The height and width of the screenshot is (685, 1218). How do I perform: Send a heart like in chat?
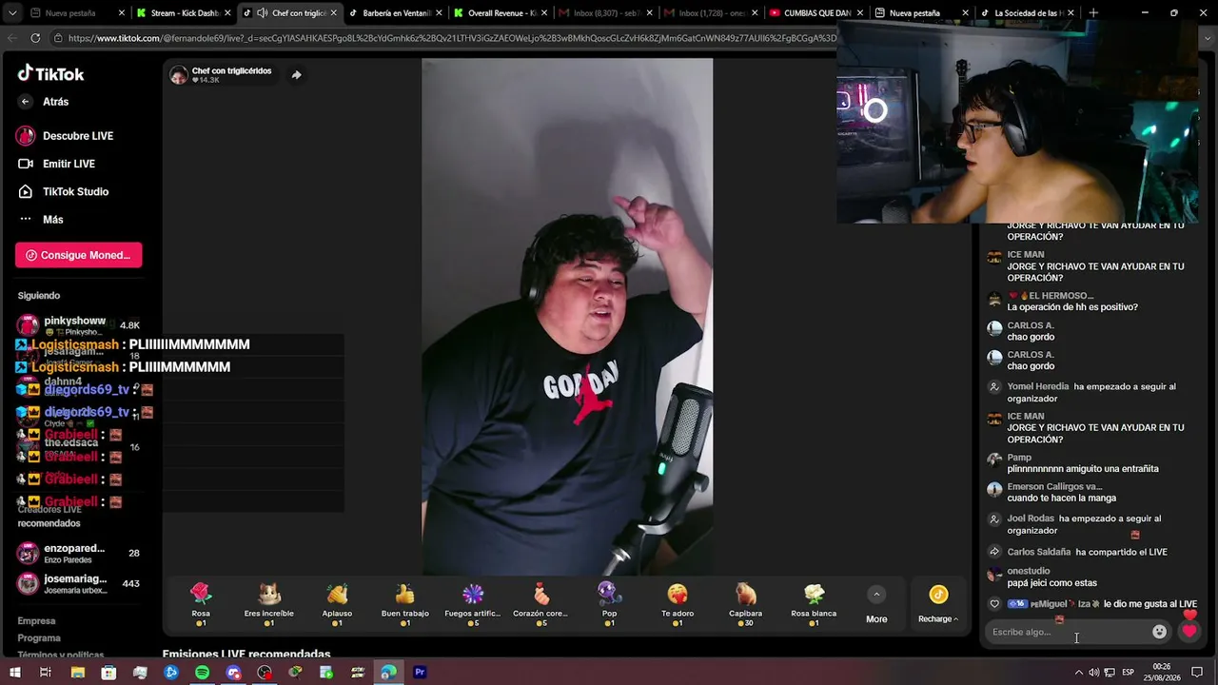[x=1189, y=632]
